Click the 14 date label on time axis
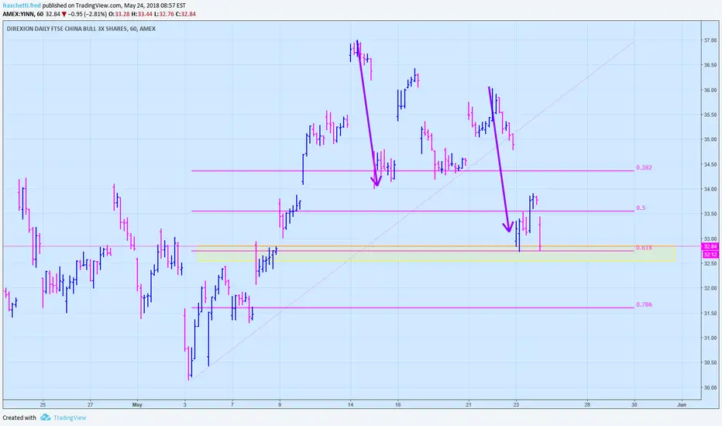The width and height of the screenshot is (722, 426). pos(350,405)
